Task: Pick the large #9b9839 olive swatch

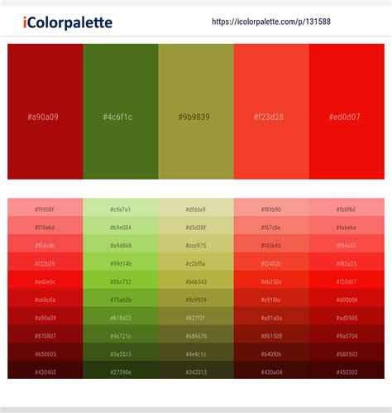Action: (196, 112)
